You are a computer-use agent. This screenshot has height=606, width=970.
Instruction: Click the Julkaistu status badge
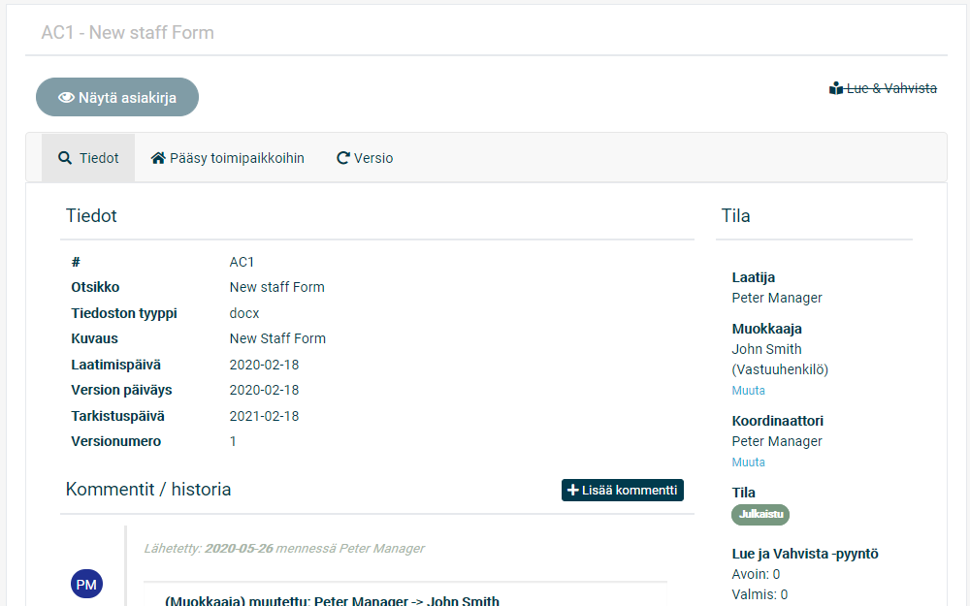[x=760, y=515]
